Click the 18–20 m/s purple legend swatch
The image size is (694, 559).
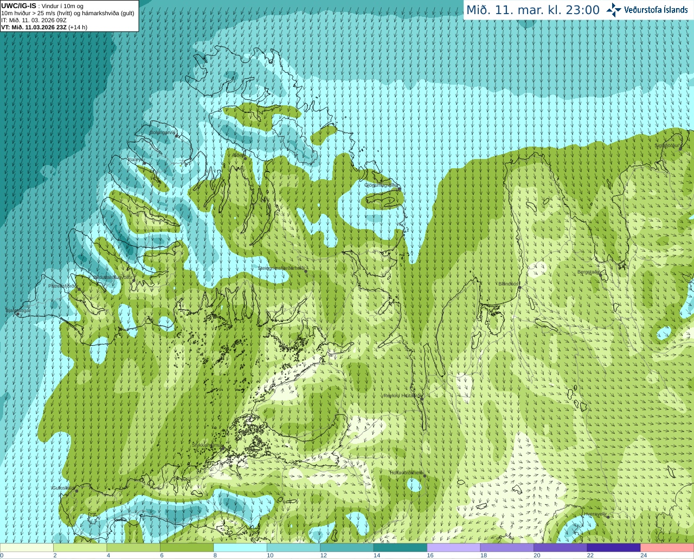tap(507, 548)
